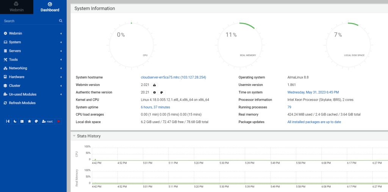Switch to the Webmin tab

pos(16,7)
